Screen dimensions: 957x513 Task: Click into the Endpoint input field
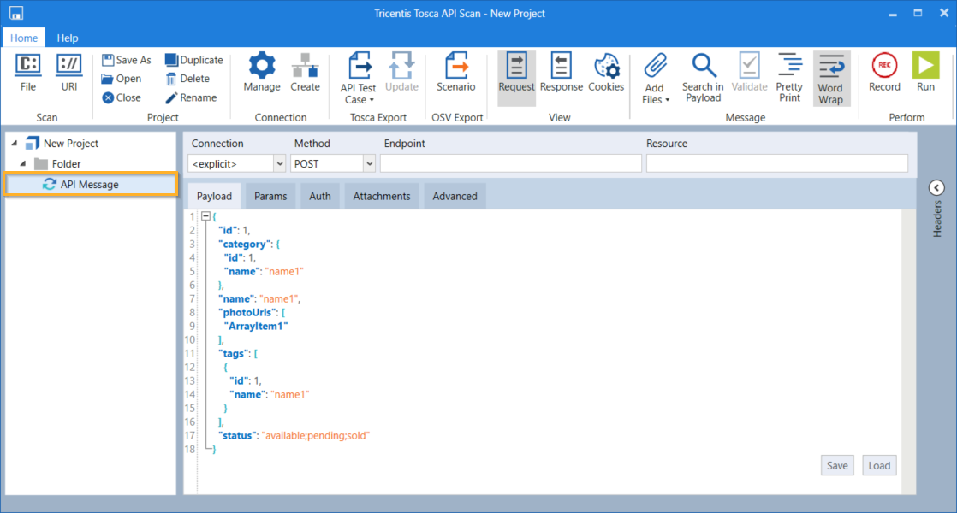pyautogui.click(x=510, y=163)
